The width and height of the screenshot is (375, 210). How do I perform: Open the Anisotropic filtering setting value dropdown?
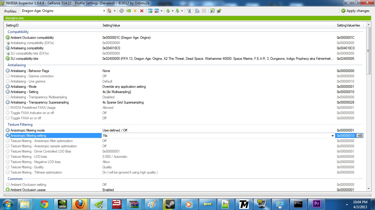pos(333,136)
